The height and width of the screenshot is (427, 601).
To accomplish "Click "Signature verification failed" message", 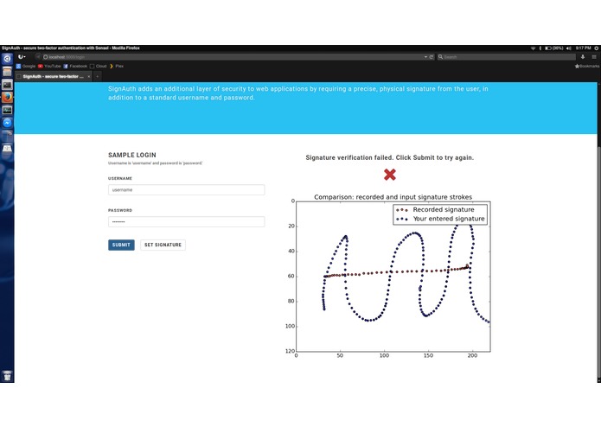I will 389,157.
